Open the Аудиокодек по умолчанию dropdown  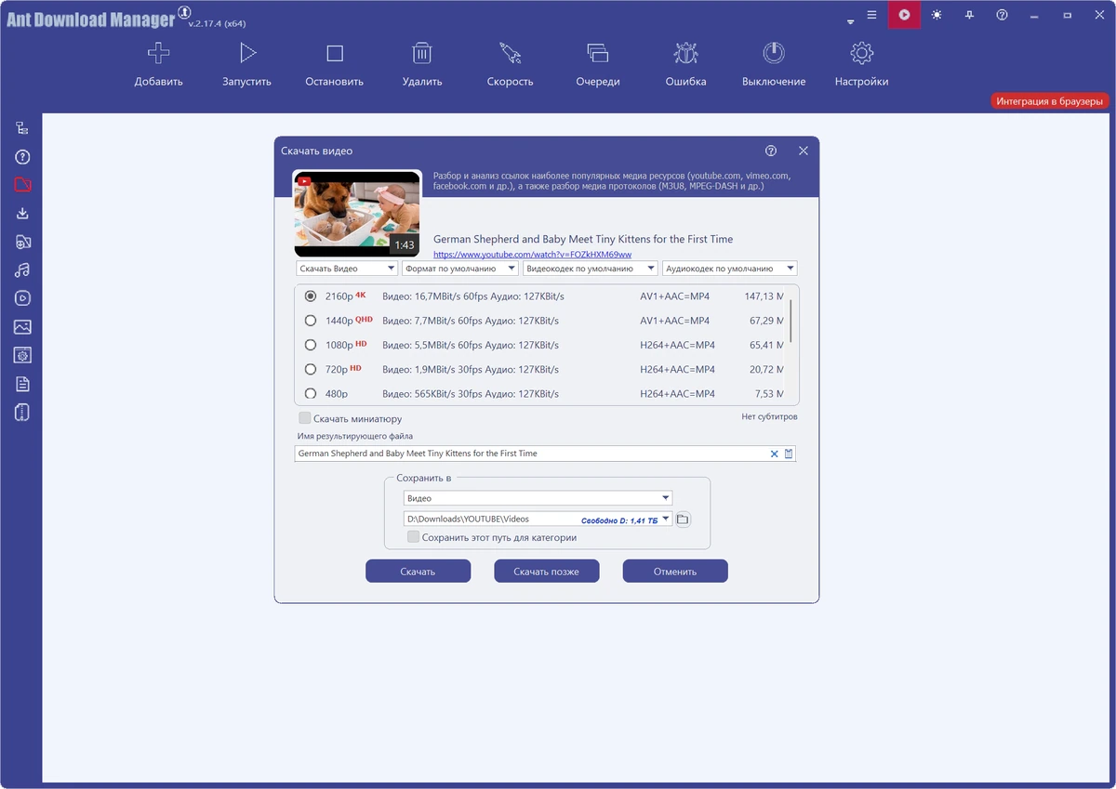pyautogui.click(x=730, y=269)
